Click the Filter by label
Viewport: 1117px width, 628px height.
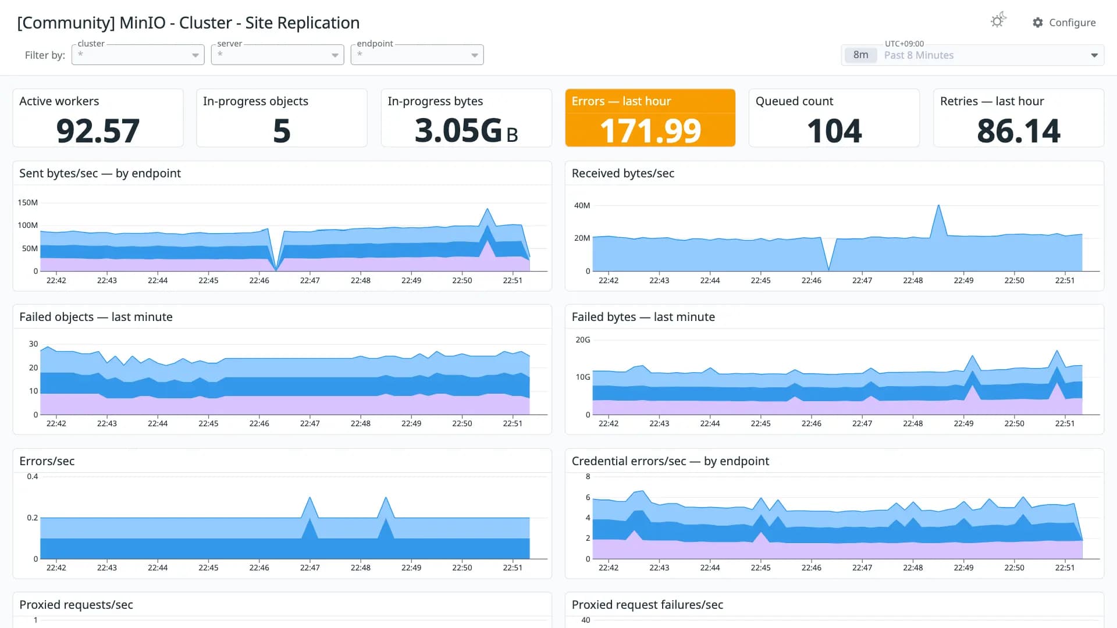pyautogui.click(x=45, y=55)
